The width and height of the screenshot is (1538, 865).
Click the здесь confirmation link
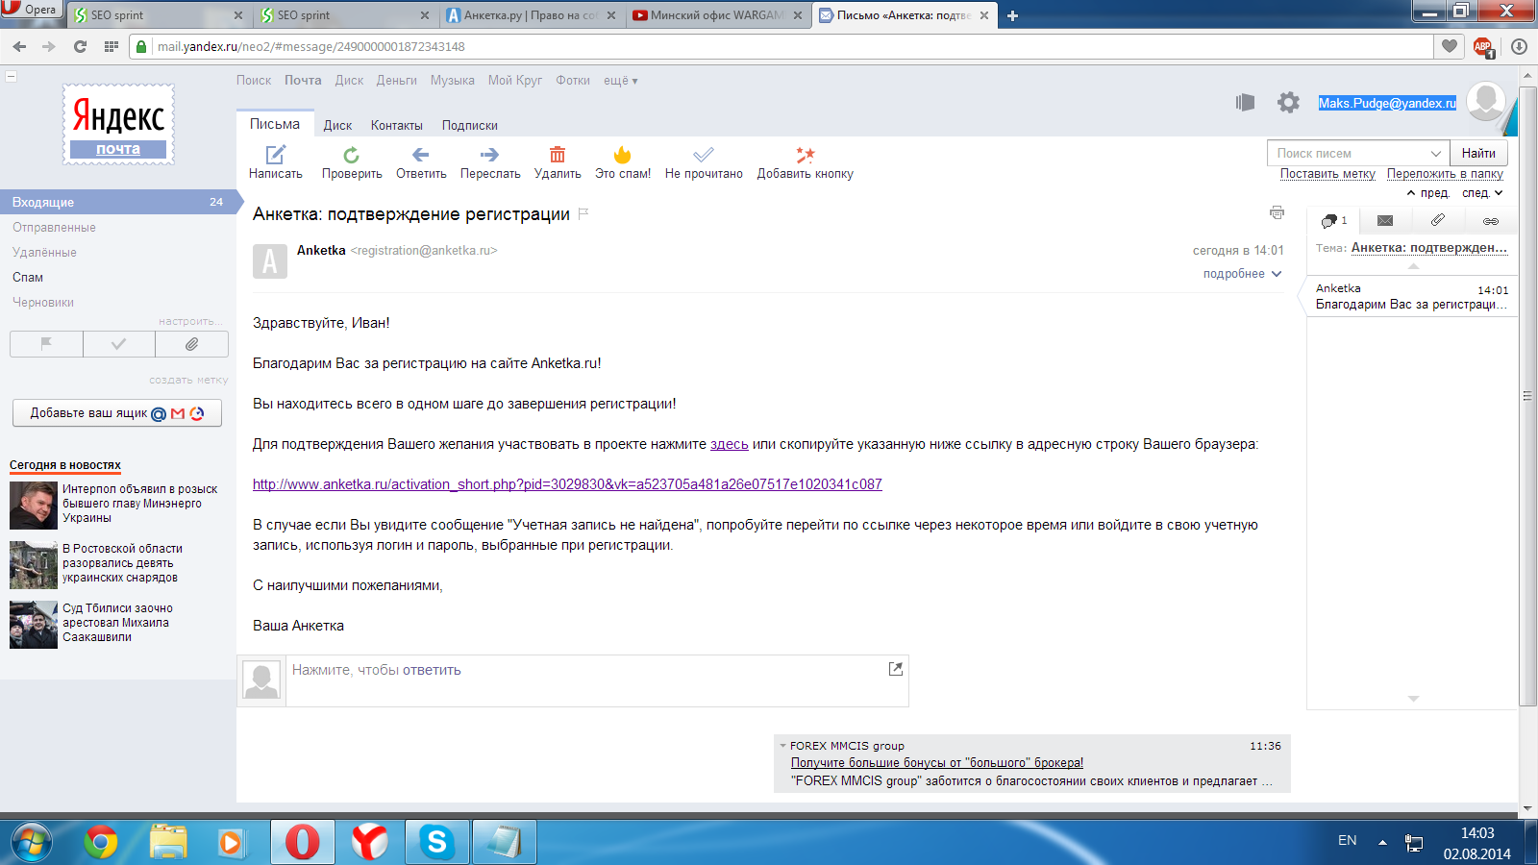pos(730,444)
